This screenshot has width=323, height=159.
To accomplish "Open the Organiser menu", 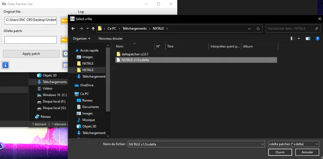I will (x=81, y=38).
